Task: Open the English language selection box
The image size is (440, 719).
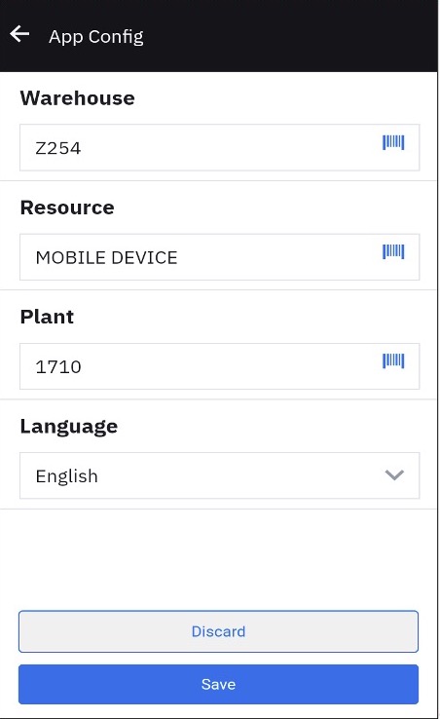Action: pyautogui.click(x=219, y=475)
